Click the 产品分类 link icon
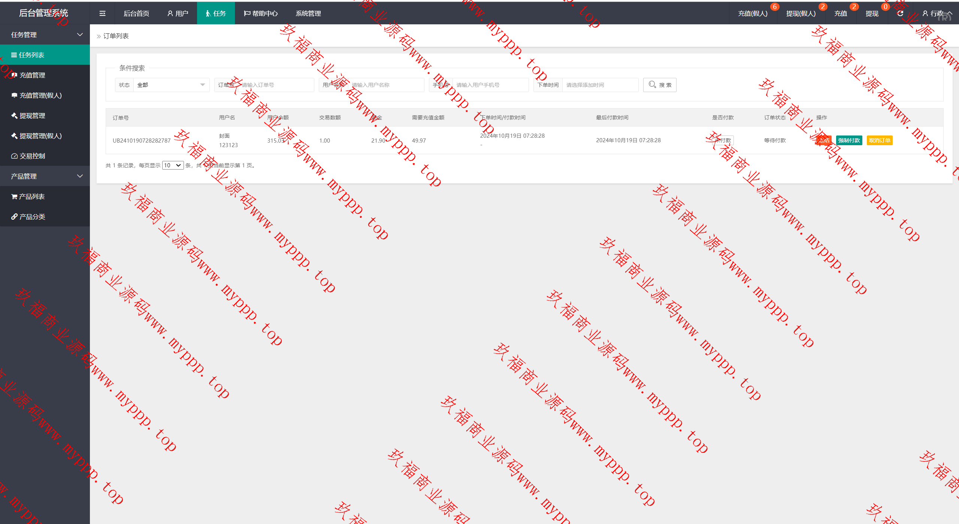The height and width of the screenshot is (524, 959). [x=14, y=217]
